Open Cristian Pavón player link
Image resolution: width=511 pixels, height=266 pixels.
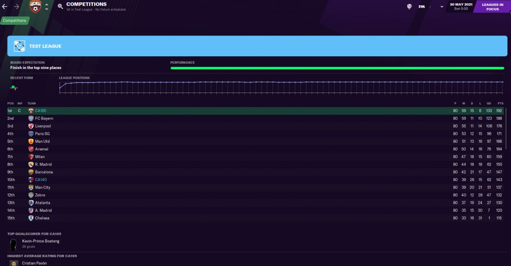click(x=34, y=263)
